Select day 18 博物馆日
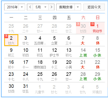 pyautogui.click(x=40, y=64)
